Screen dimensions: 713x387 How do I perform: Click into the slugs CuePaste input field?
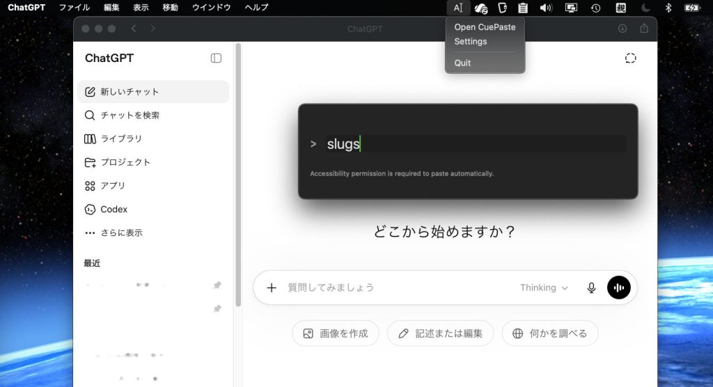click(x=476, y=144)
